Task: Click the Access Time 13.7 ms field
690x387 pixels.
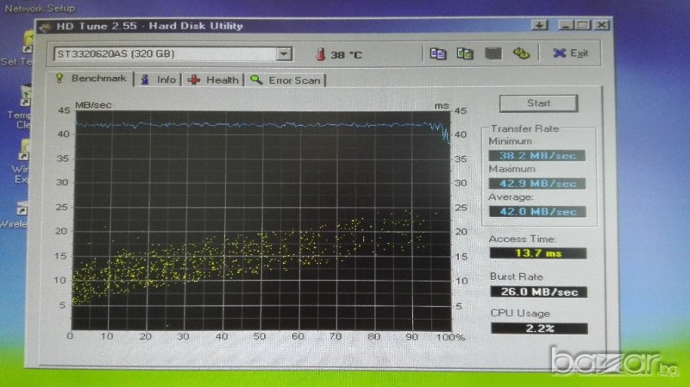Action: pos(538,253)
